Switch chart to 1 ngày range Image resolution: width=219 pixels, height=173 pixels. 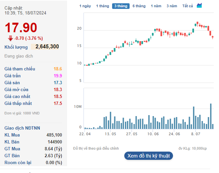[x=85, y=6]
